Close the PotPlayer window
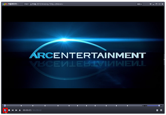 coord(162,4)
